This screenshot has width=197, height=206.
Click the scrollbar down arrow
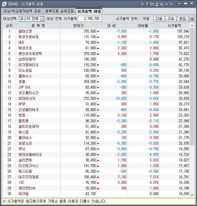(192, 195)
